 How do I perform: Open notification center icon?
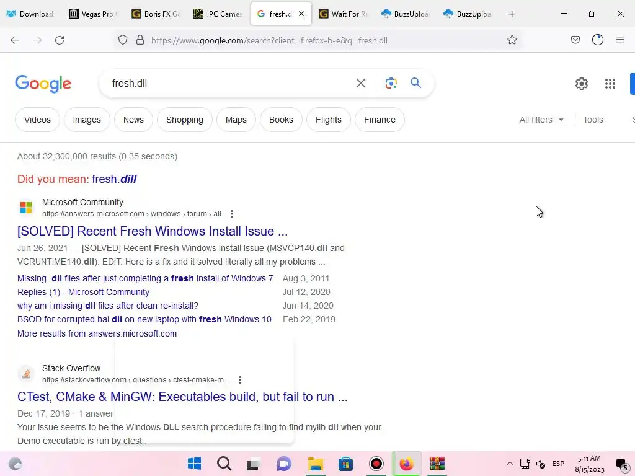coord(621,464)
